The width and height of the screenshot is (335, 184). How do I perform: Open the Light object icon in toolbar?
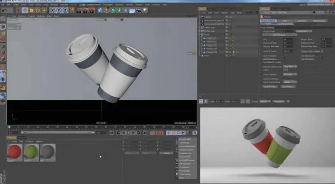[145, 10]
